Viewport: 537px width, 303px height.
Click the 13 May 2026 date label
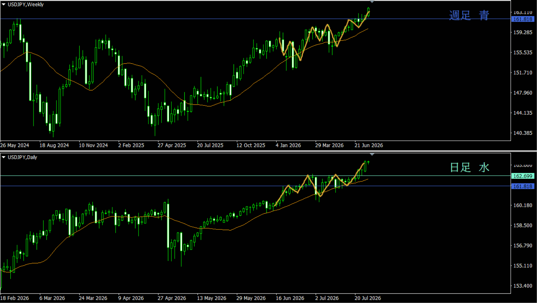click(211, 298)
